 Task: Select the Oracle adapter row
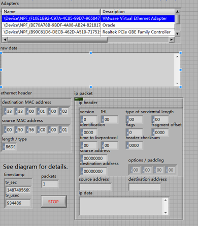pyautogui.click(x=88, y=25)
